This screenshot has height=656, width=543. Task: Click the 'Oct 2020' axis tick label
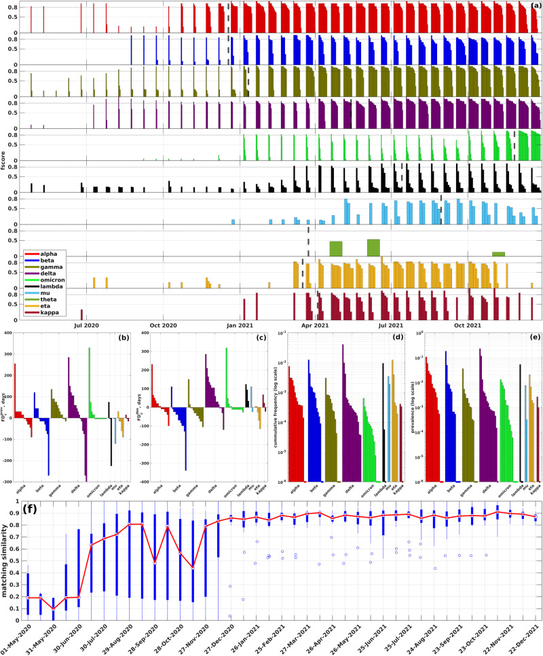164,325
